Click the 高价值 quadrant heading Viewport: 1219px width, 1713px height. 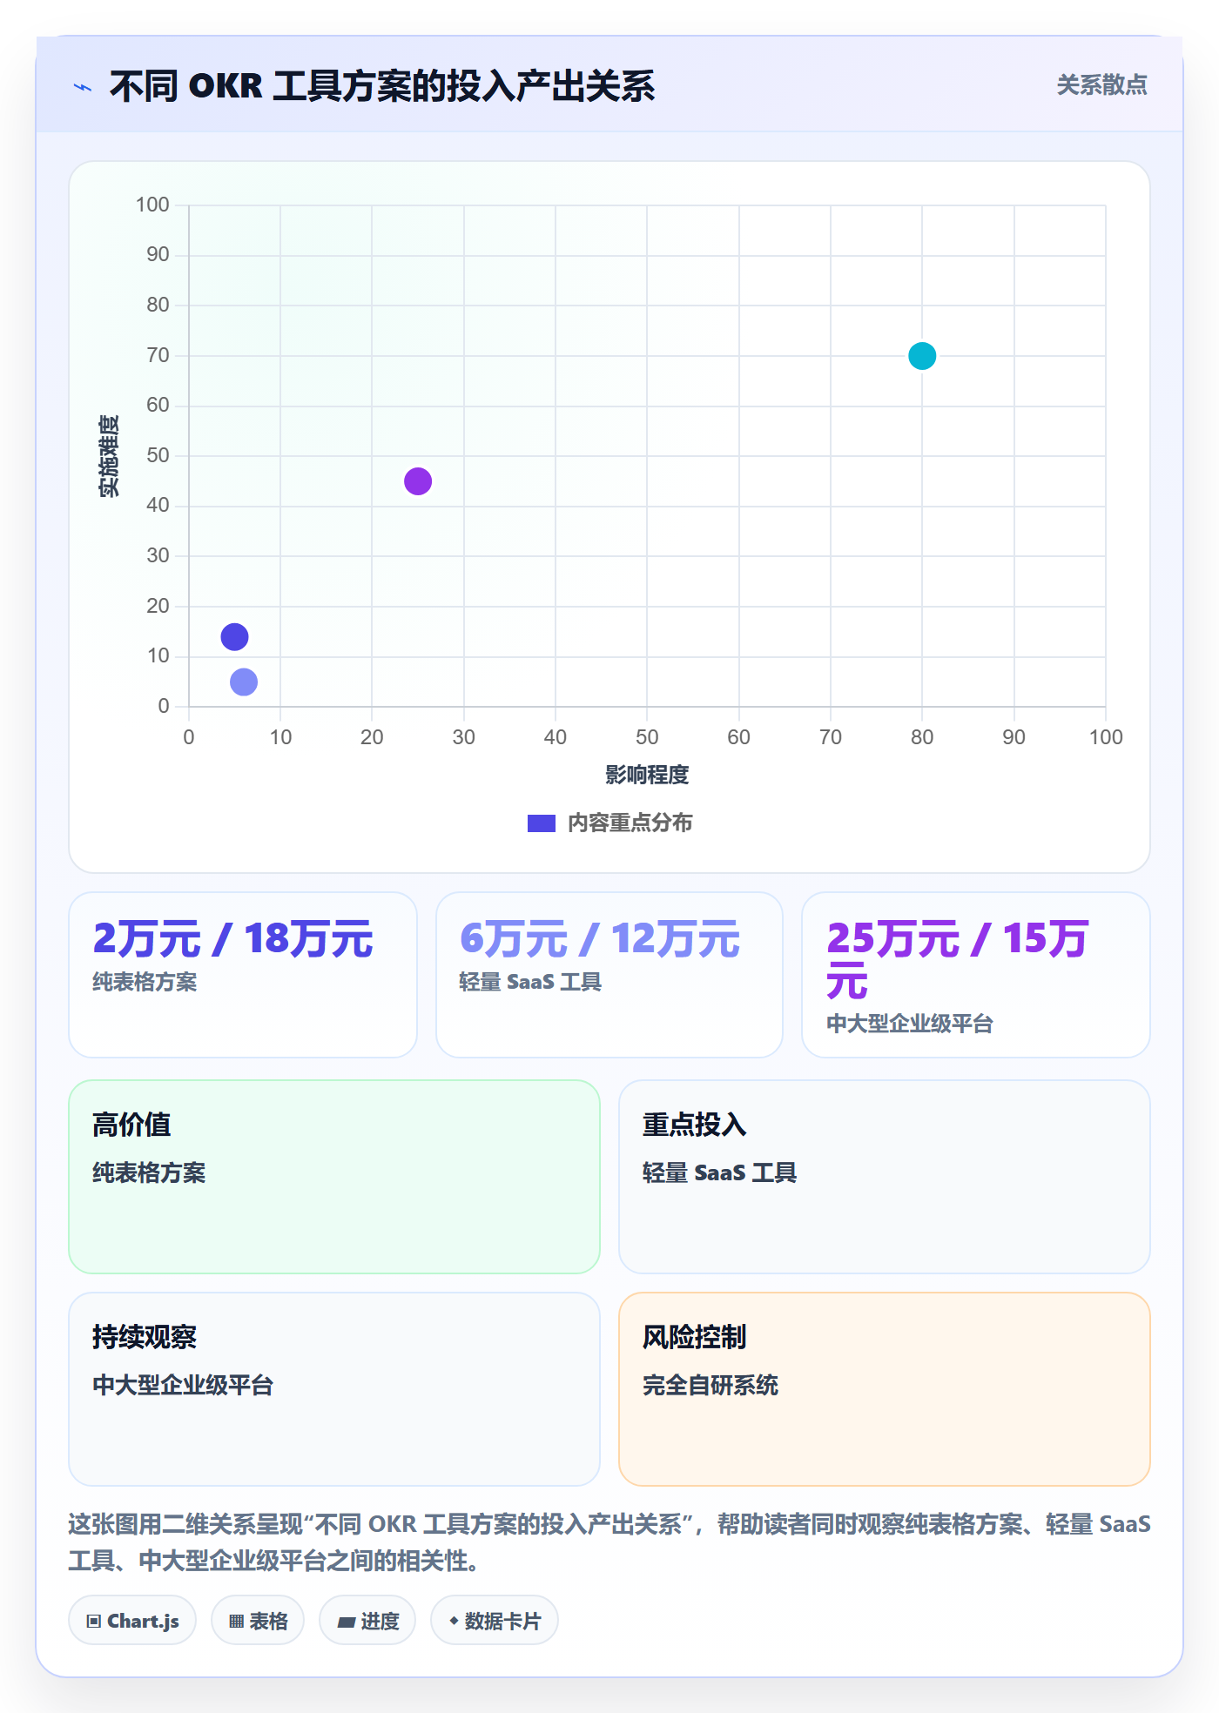tap(131, 1125)
